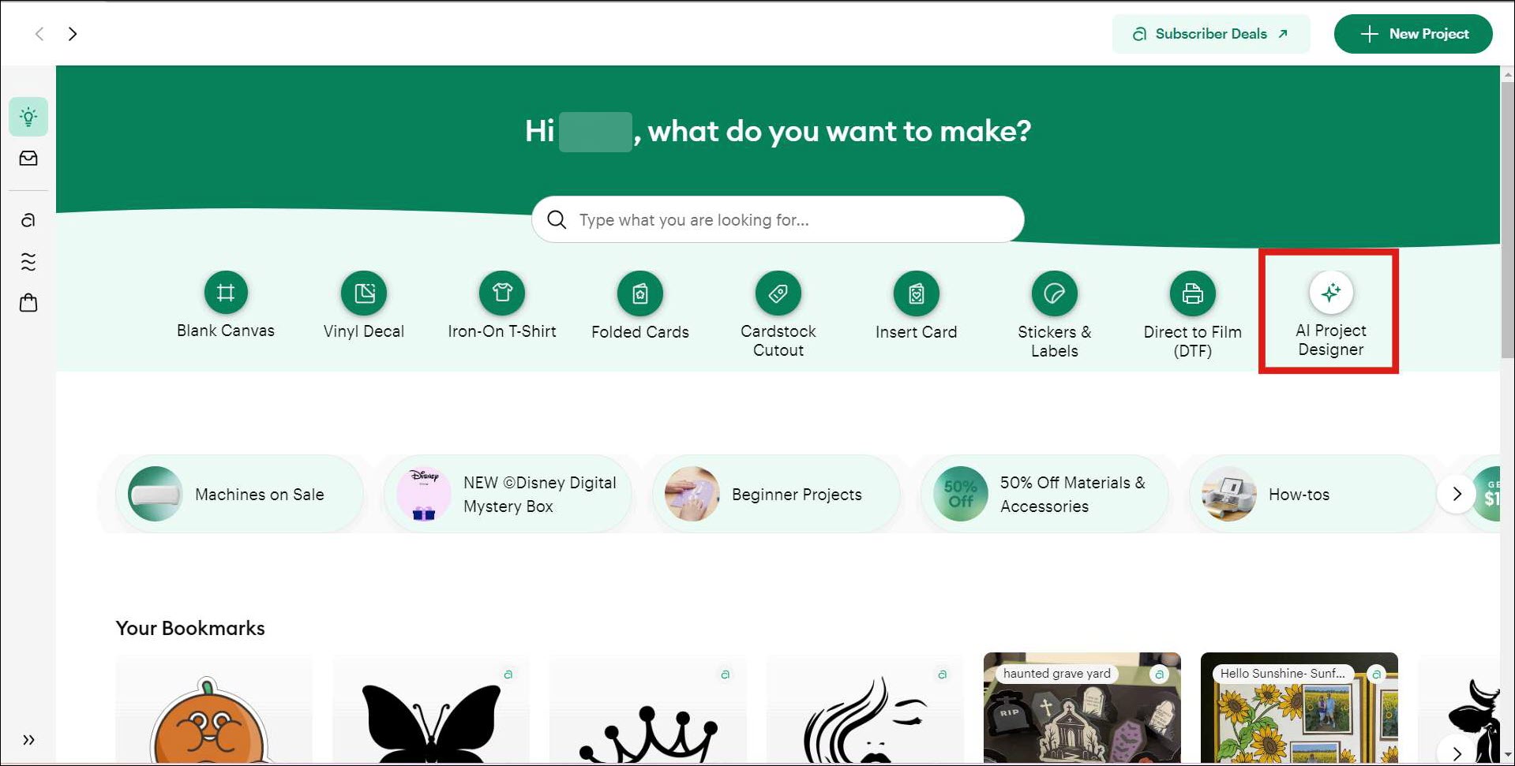Select the Vinyl Decal icon
This screenshot has width=1515, height=766.
(x=364, y=293)
